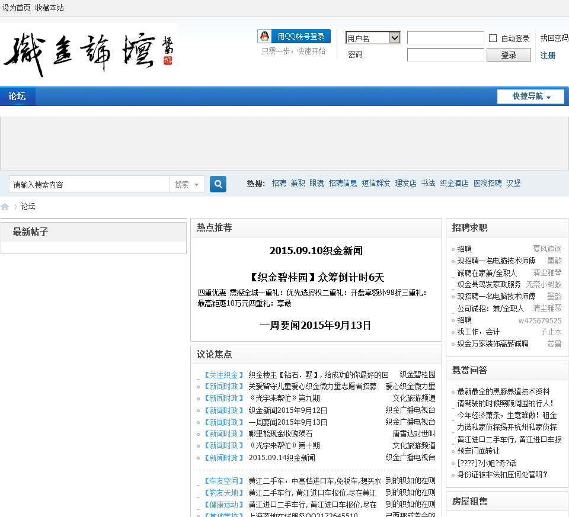The height and width of the screenshot is (517, 569).
Task: Open the 用户名 login type dropdown
Action: tap(373, 38)
